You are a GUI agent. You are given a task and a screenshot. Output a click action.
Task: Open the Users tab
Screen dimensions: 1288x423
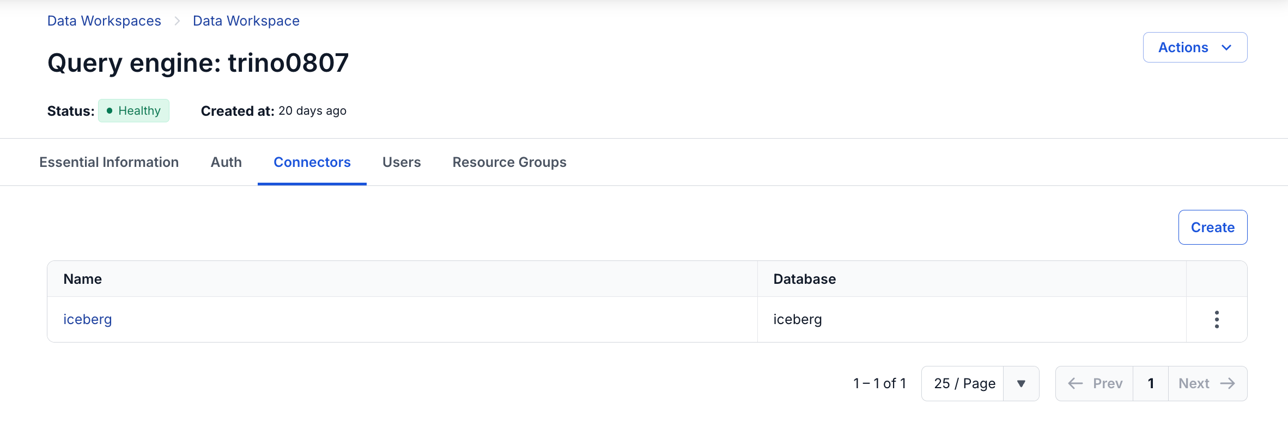pos(402,162)
